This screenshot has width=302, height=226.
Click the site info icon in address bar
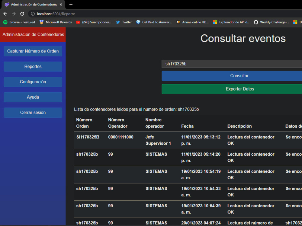click(x=33, y=14)
